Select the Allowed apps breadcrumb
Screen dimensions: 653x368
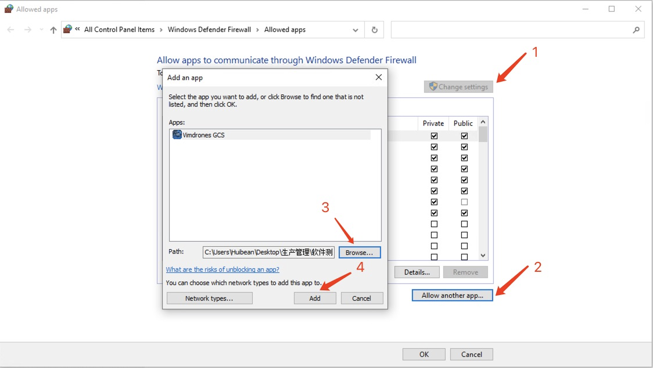285,30
